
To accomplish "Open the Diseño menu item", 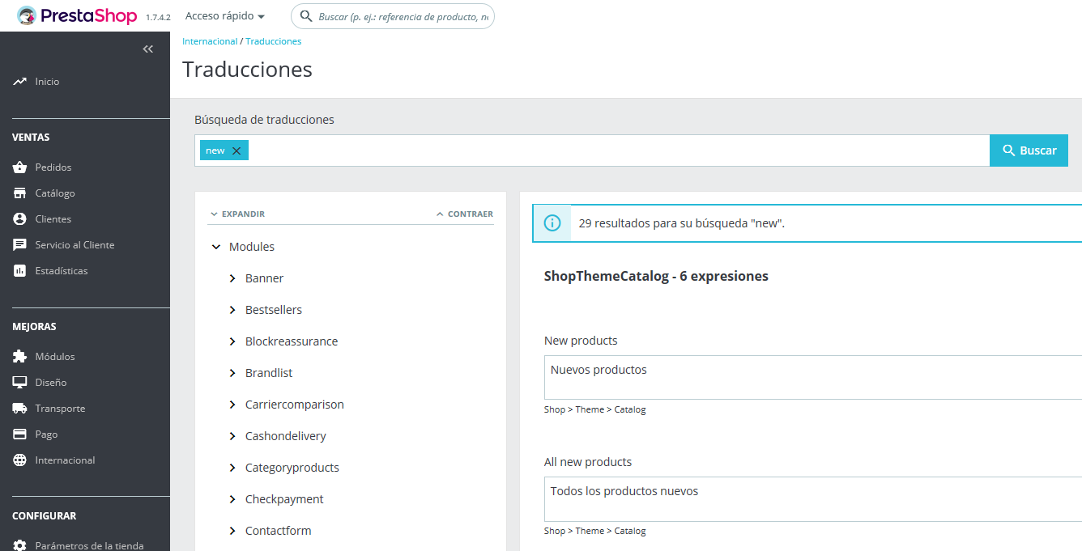I will click(50, 383).
